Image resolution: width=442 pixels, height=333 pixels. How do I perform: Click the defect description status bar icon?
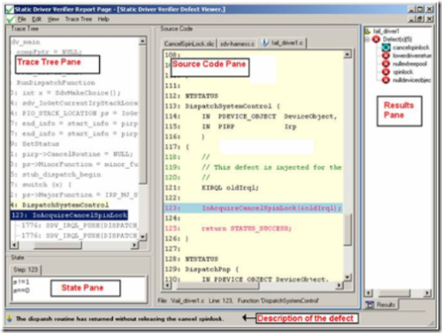[x=10, y=319]
